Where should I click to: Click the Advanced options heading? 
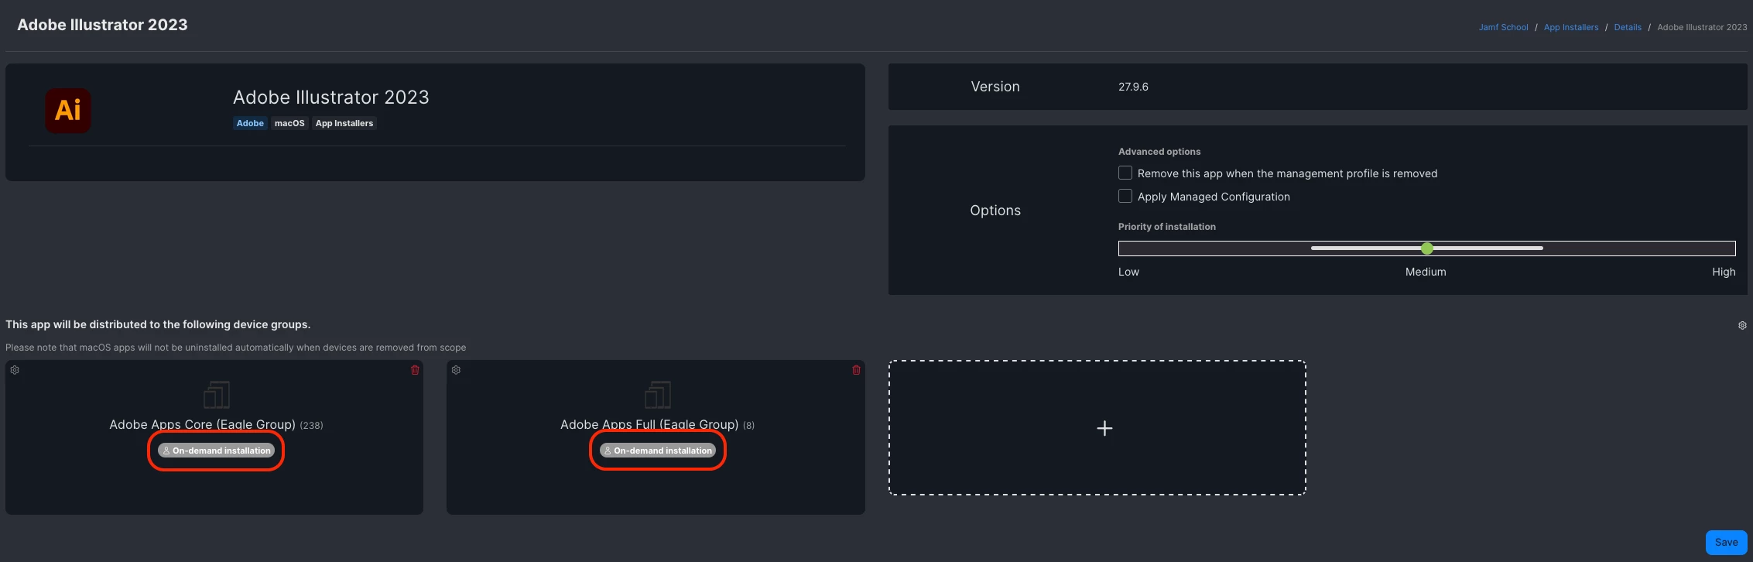pyautogui.click(x=1159, y=152)
